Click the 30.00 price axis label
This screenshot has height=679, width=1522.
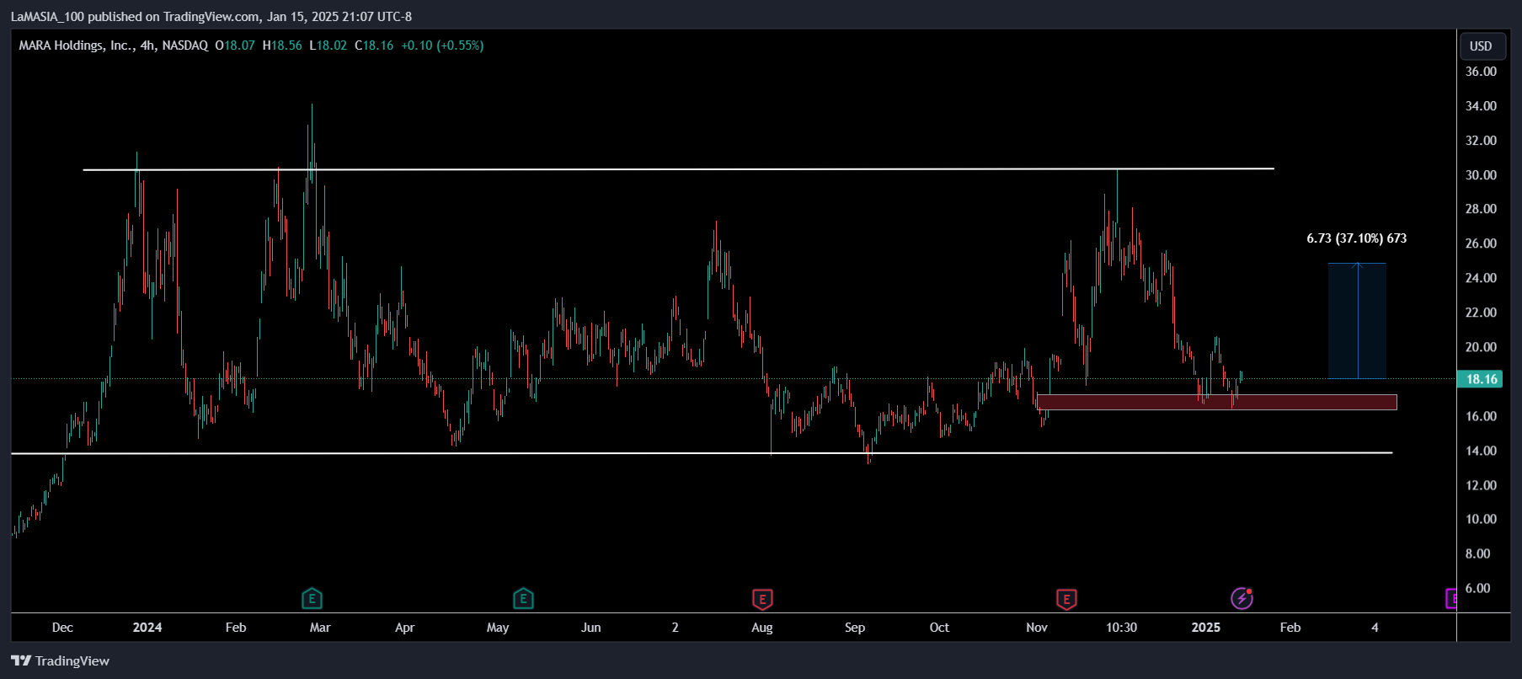(1481, 175)
